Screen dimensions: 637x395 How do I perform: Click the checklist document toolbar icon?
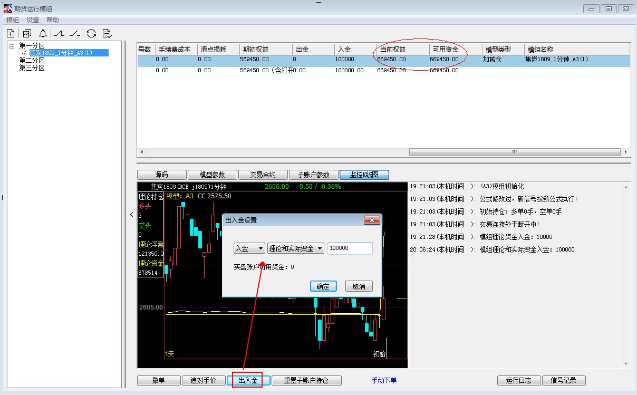pyautogui.click(x=107, y=33)
